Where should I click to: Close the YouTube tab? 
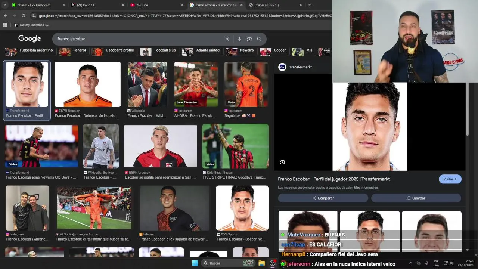pos(182,5)
